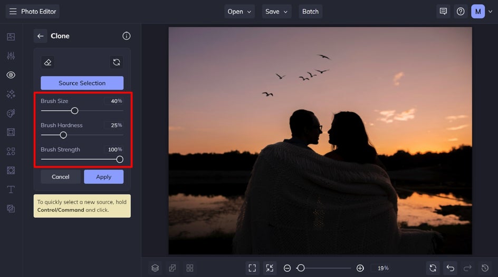Click the Batch button
The height and width of the screenshot is (277, 498).
tap(310, 12)
